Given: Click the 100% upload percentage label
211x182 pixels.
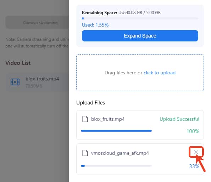Looking at the screenshot, I should click(x=193, y=131).
